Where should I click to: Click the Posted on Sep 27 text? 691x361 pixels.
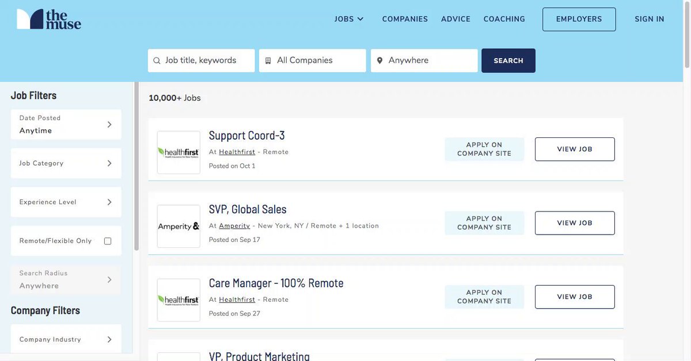click(234, 313)
